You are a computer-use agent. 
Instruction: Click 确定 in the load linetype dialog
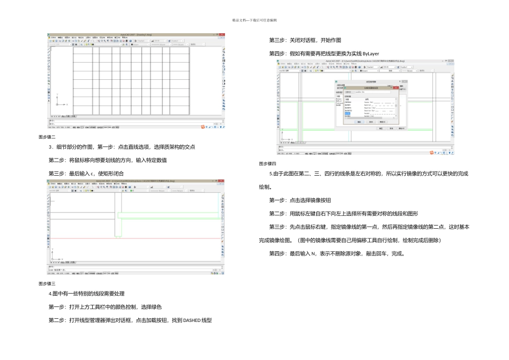tap(358, 122)
